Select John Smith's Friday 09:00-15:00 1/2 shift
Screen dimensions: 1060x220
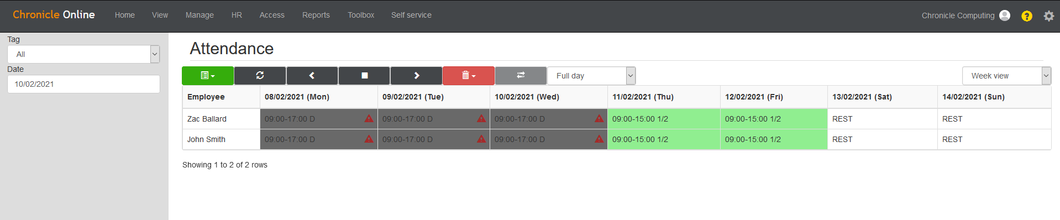774,139
